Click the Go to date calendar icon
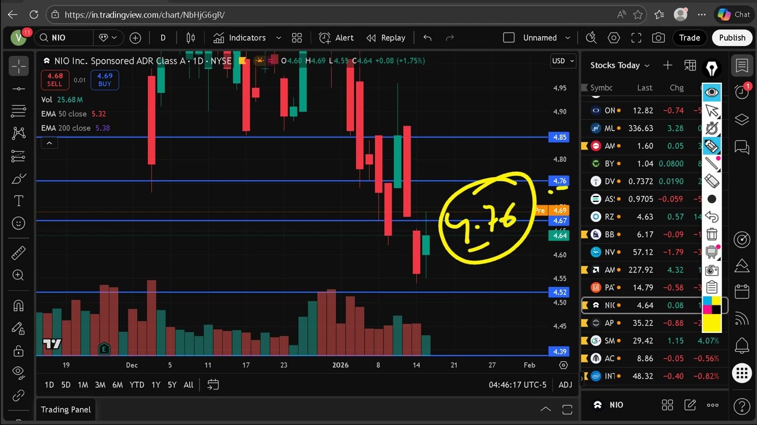 click(x=213, y=385)
